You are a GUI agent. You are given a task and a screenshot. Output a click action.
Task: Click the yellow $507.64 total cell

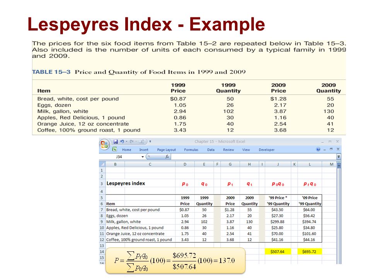(277, 251)
